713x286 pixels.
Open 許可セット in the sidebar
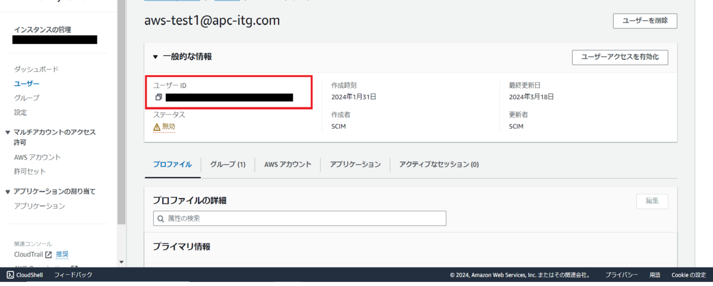pyautogui.click(x=30, y=171)
